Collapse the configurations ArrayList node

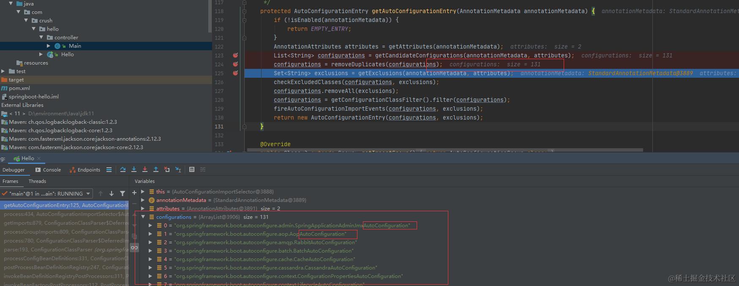pos(143,217)
